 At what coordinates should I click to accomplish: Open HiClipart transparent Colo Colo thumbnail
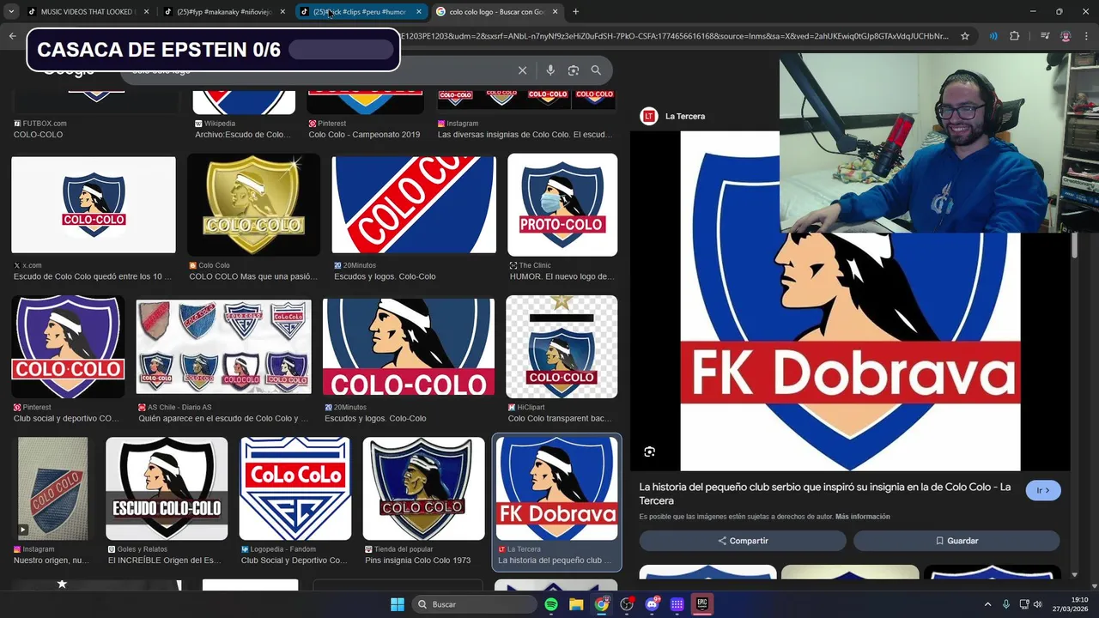[562, 347]
